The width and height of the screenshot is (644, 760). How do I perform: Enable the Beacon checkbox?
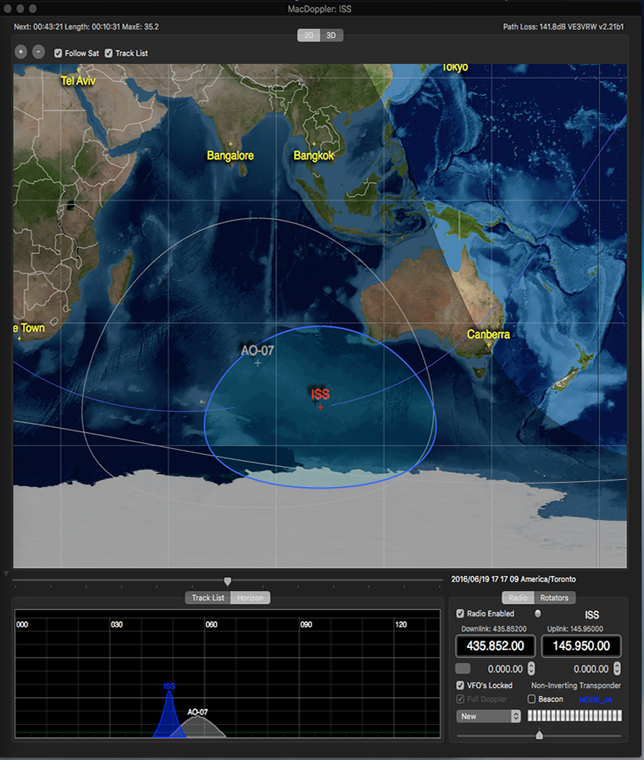pos(532,699)
